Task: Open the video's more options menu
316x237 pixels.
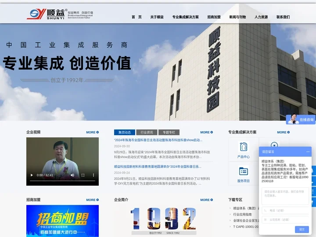Action: coord(93,175)
